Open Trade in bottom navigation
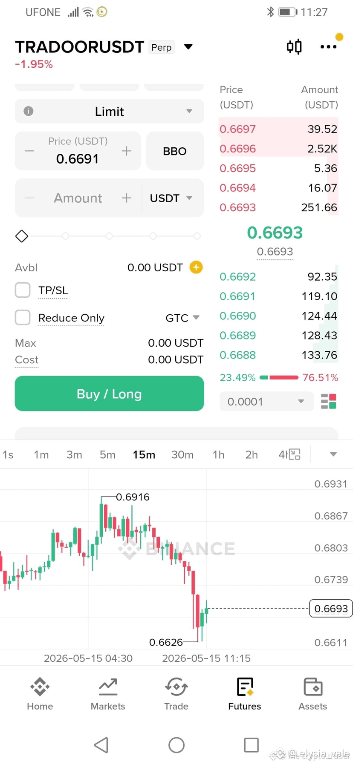Viewport: 353px width, 764px height. (x=176, y=694)
